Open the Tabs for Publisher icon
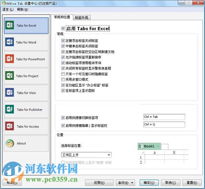The image size is (205, 189). (x=10, y=109)
